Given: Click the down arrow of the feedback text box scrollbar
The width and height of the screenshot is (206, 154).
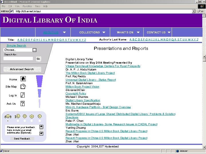Looking at the screenshot, I should [x=41, y=133].
